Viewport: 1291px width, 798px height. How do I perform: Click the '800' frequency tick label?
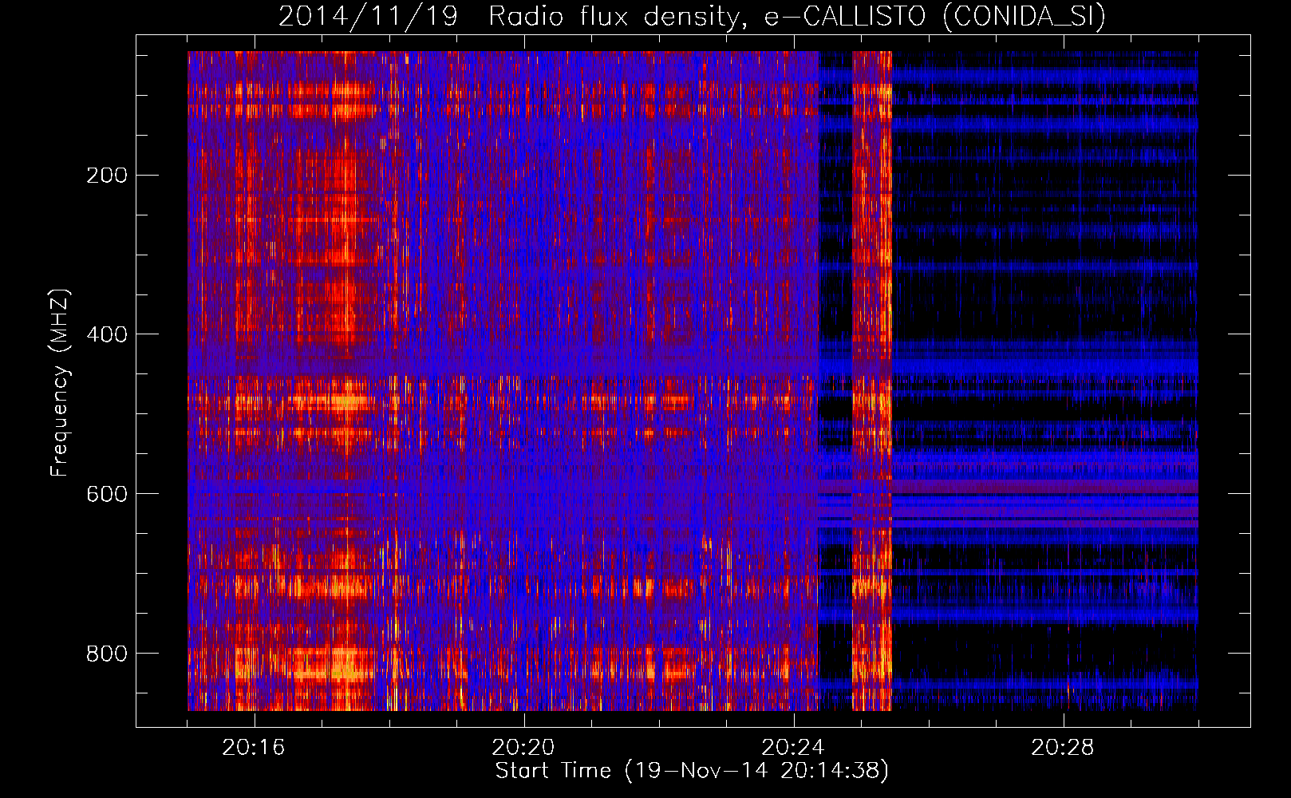[x=107, y=654]
